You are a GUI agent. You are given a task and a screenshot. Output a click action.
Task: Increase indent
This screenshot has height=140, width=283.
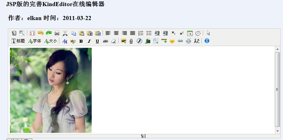[x=157, y=33]
